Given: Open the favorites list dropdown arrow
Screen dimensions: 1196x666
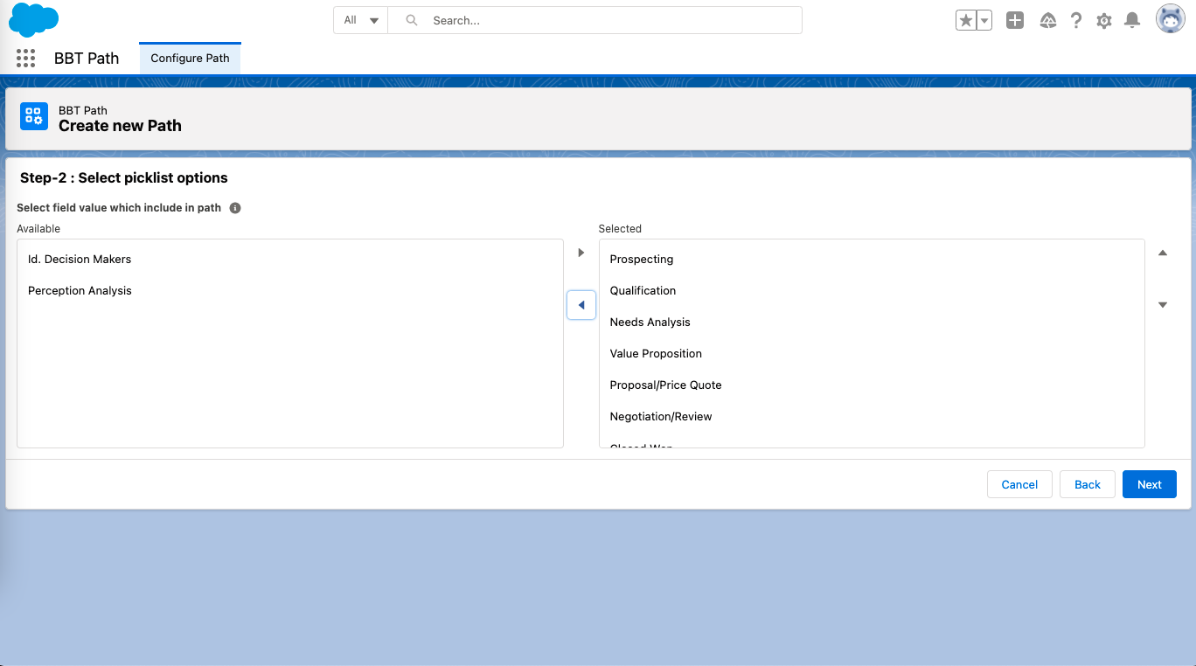Looking at the screenshot, I should (984, 20).
